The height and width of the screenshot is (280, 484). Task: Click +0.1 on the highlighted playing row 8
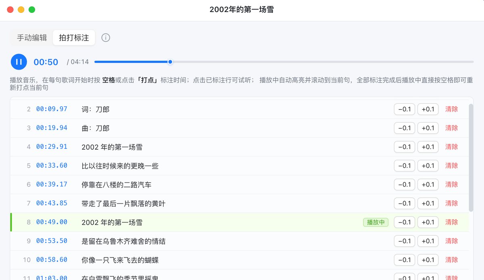(428, 222)
